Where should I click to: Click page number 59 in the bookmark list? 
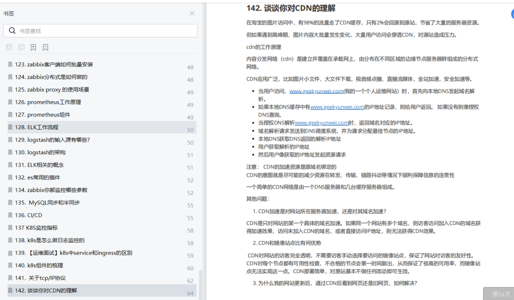[x=190, y=255]
